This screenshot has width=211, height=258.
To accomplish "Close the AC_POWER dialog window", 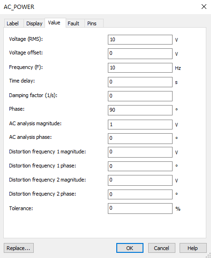I will [204, 7].
